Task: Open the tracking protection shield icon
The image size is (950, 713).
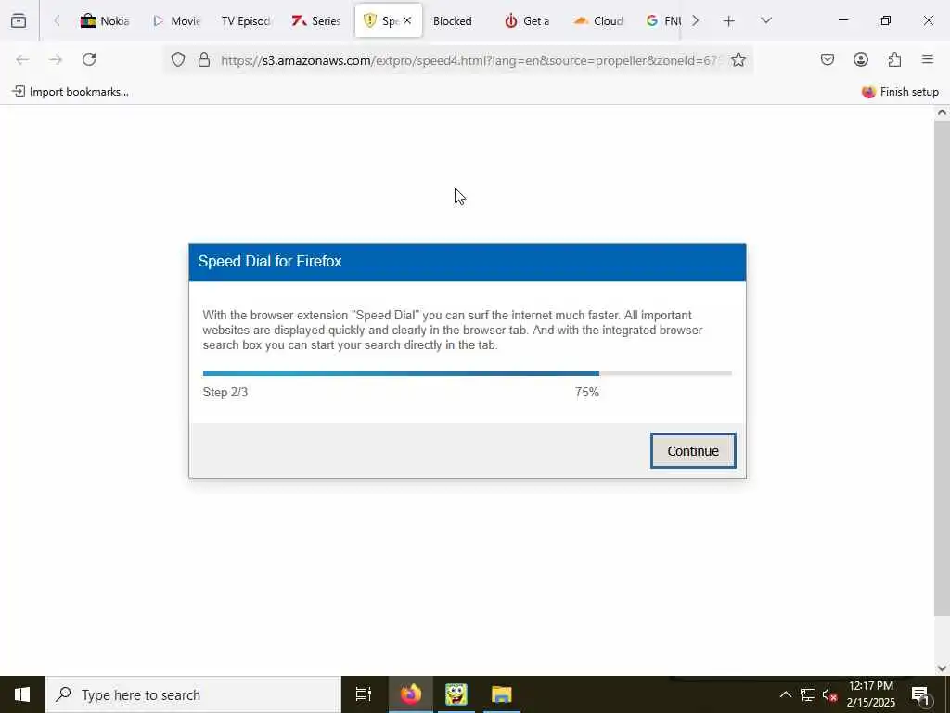Action: click(177, 59)
